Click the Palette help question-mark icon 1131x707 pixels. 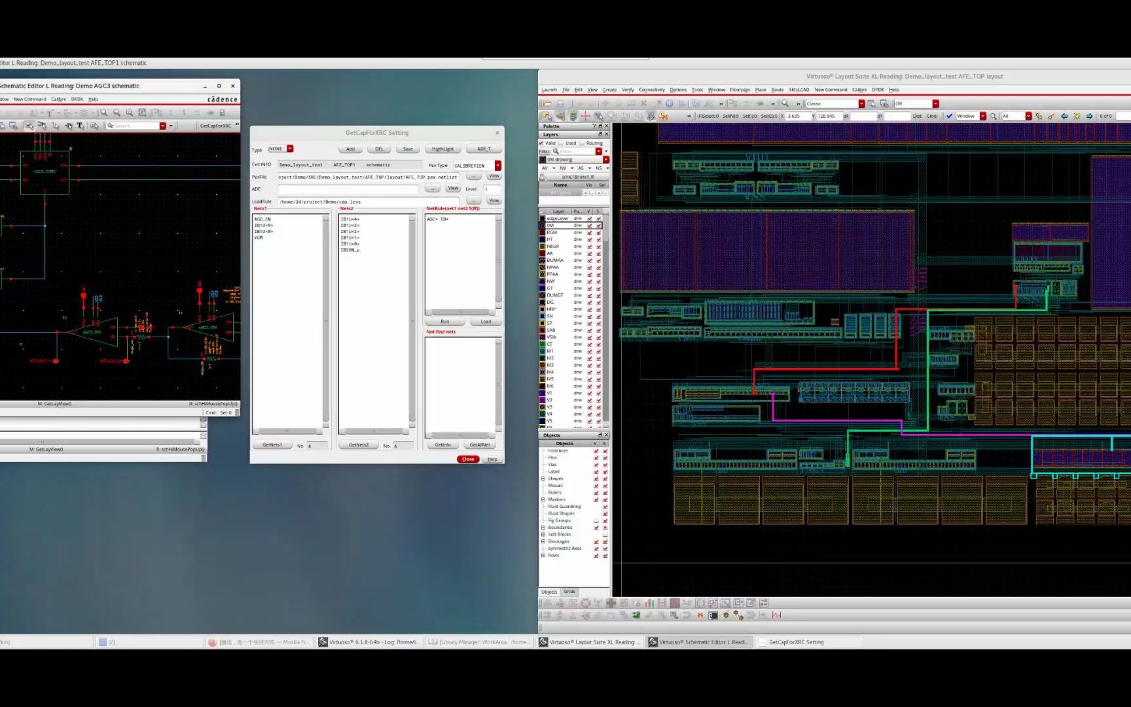[x=594, y=126]
